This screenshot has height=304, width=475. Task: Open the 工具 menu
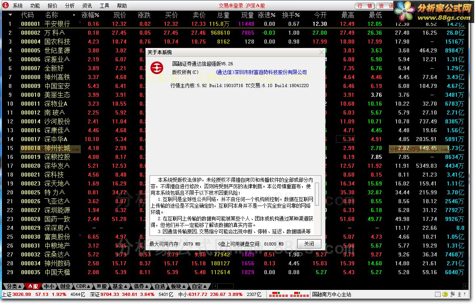(x=105, y=6)
